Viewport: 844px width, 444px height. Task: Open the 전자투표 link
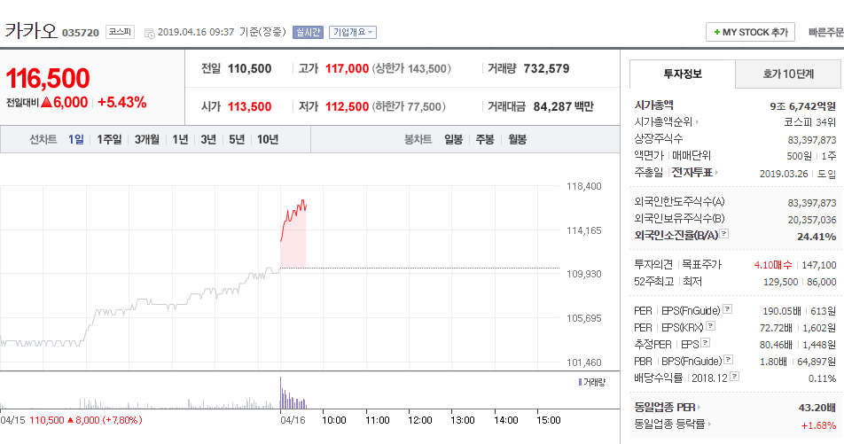coord(695,173)
